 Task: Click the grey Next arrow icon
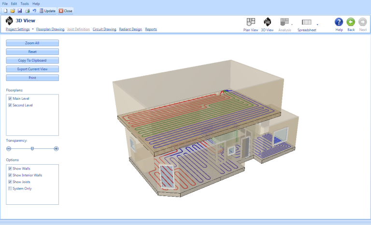click(363, 22)
